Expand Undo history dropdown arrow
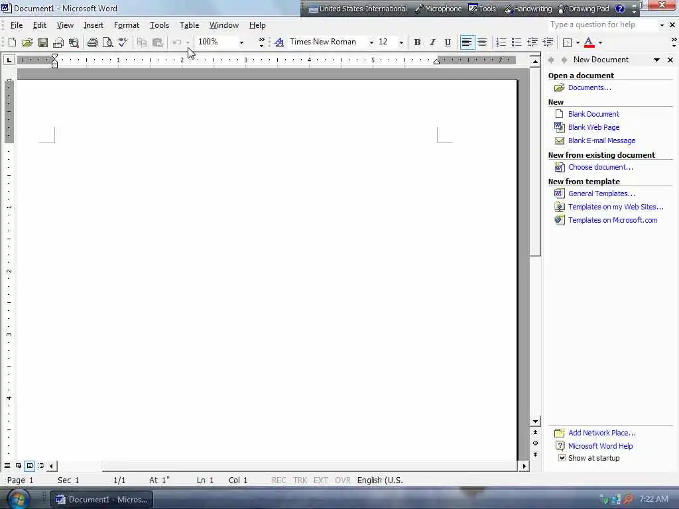 (188, 42)
